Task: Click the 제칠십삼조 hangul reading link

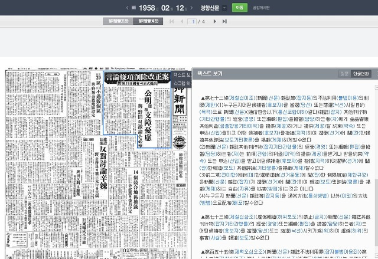Action: tap(242, 217)
